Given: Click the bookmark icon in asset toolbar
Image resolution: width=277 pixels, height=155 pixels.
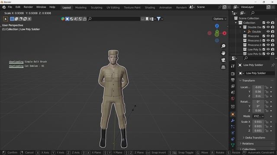Looking at the screenshot, I should [147, 19].
